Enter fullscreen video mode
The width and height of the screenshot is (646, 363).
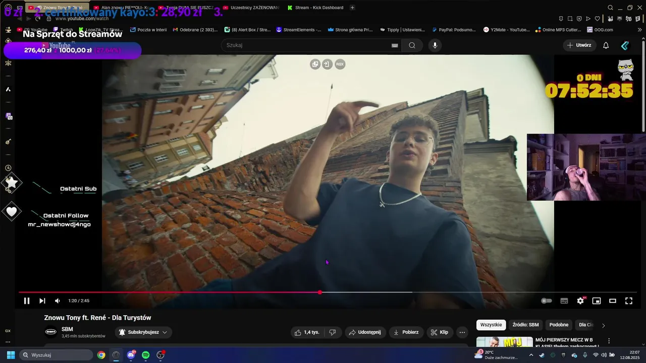click(x=629, y=301)
